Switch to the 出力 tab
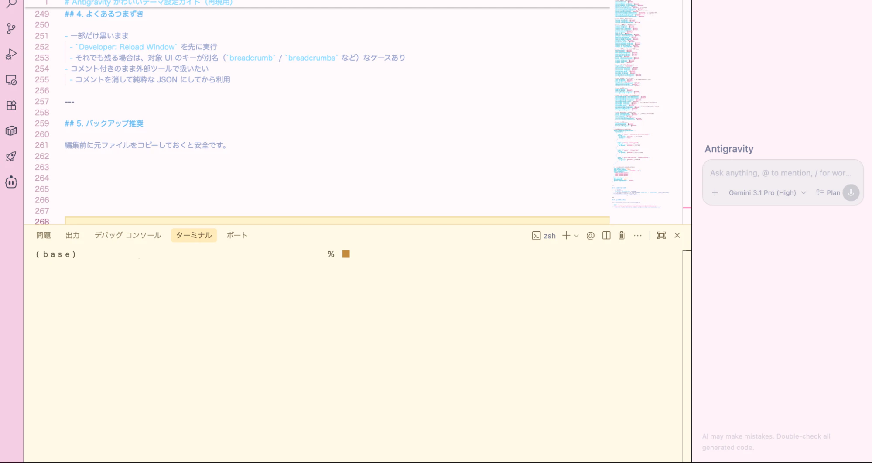The image size is (872, 463). pyautogui.click(x=72, y=235)
